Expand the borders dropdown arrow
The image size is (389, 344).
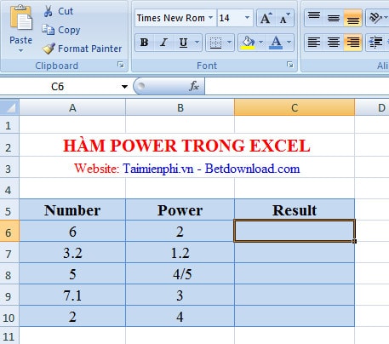pos(229,43)
